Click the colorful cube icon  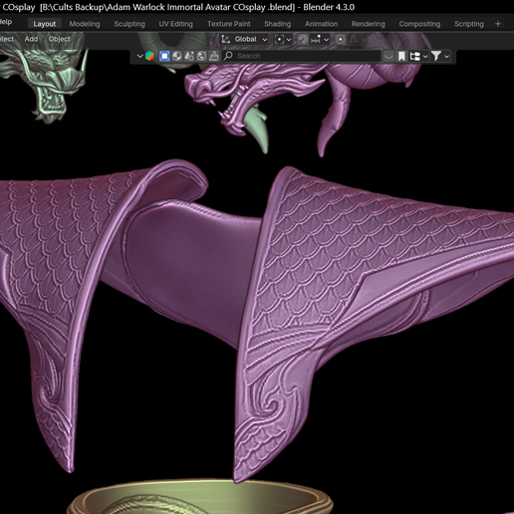pos(149,56)
